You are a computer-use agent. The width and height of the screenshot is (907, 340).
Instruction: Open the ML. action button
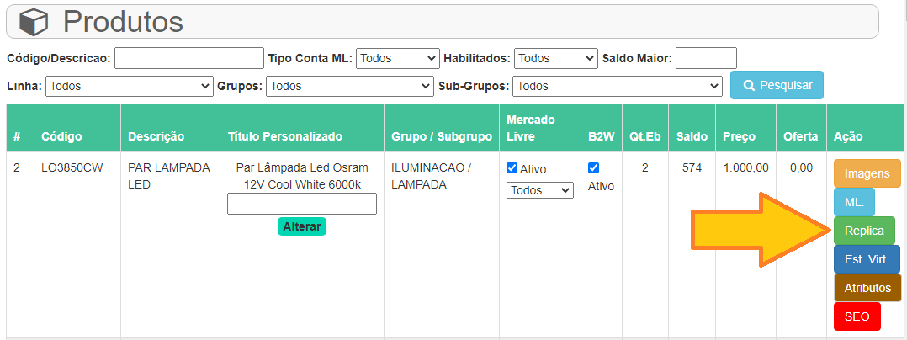[854, 202]
